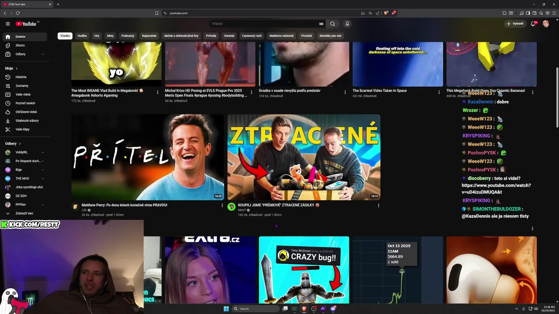Select the Hry filter chip
559x314 pixels.
pos(97,36)
